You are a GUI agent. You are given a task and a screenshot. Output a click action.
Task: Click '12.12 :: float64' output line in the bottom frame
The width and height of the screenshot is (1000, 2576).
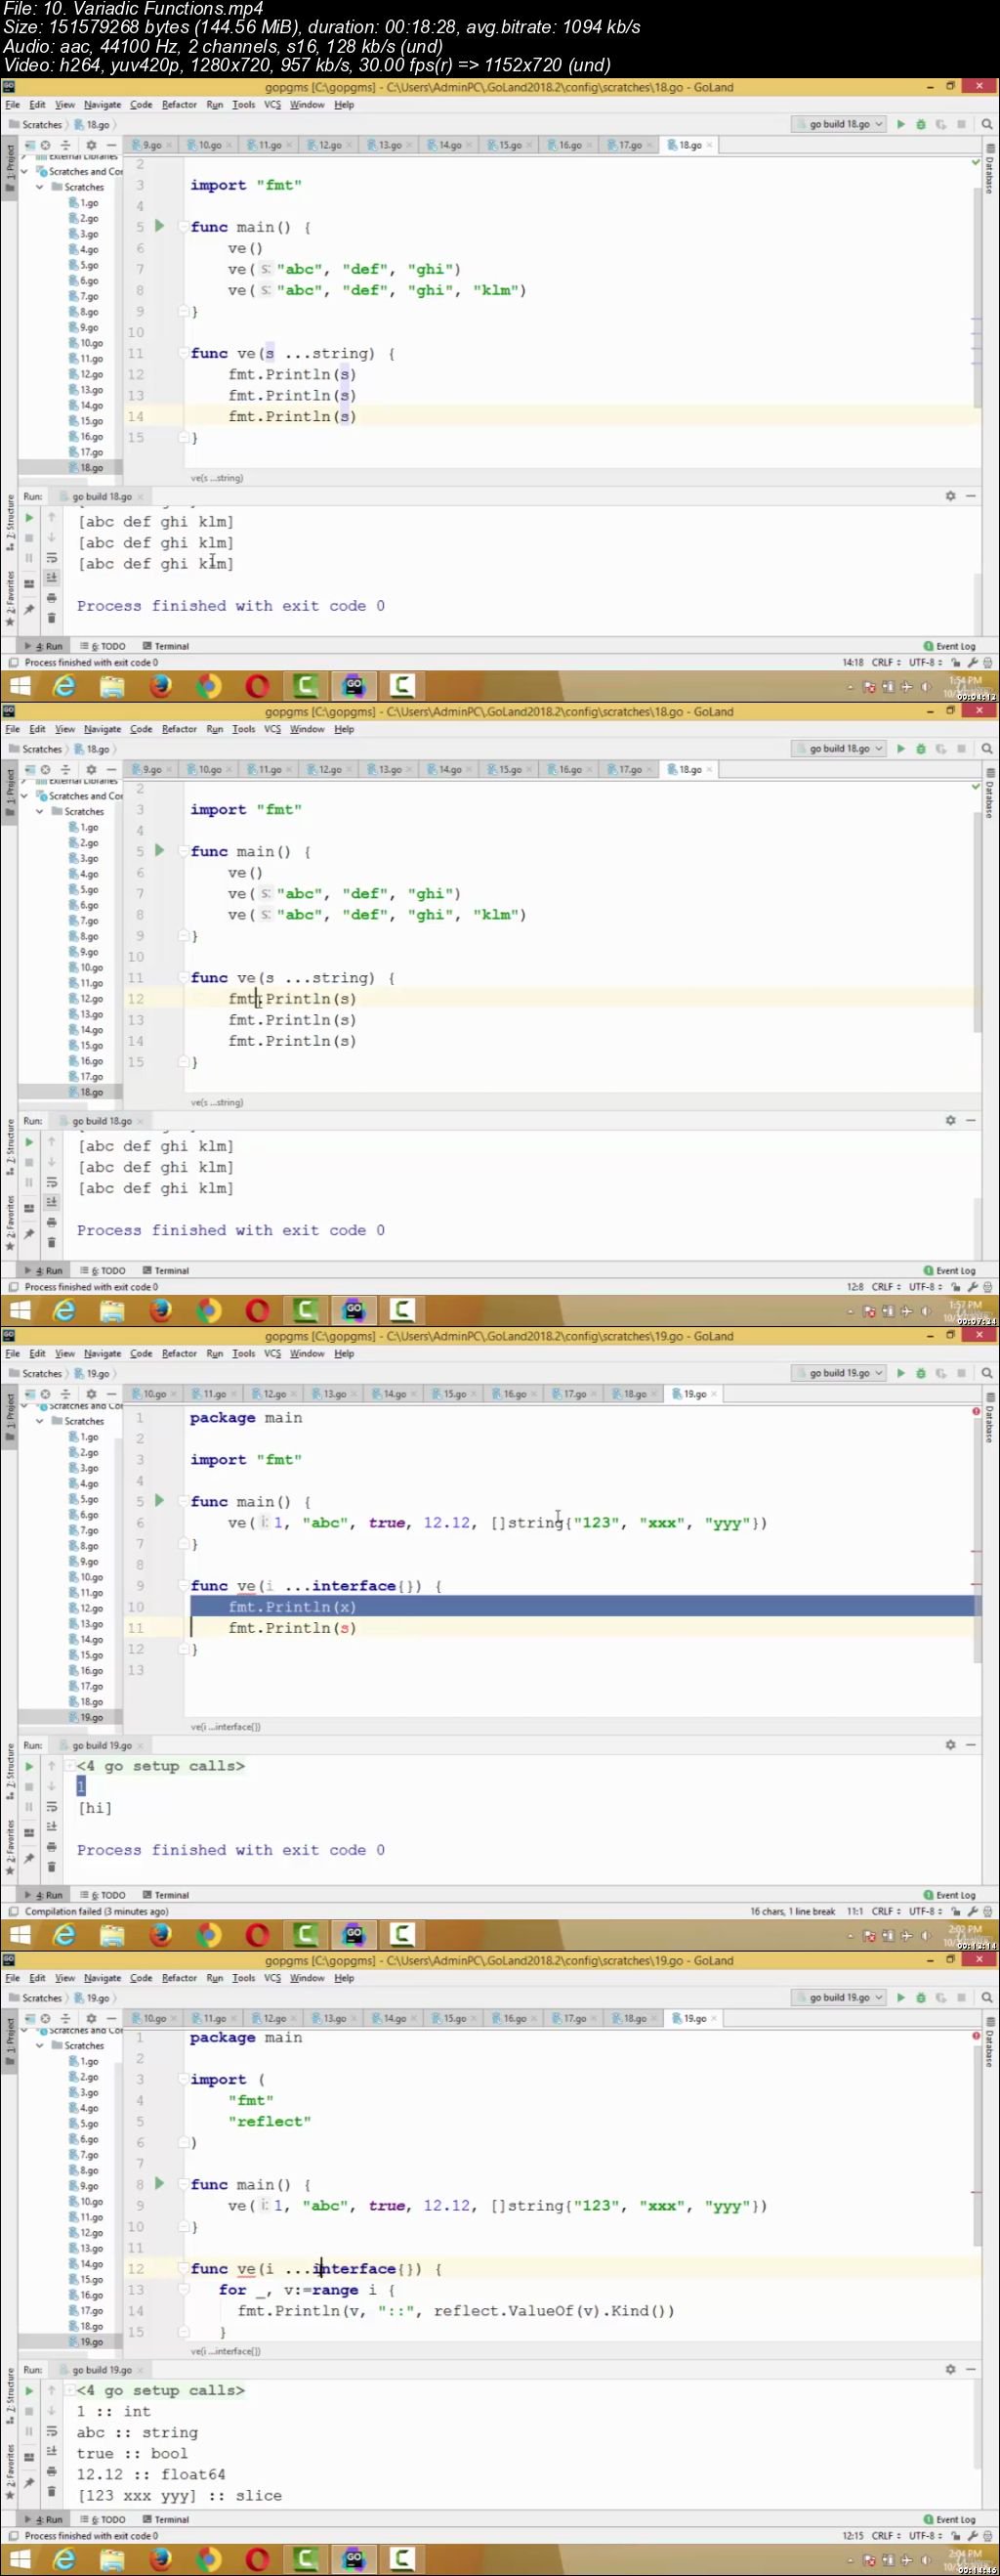coord(150,2474)
